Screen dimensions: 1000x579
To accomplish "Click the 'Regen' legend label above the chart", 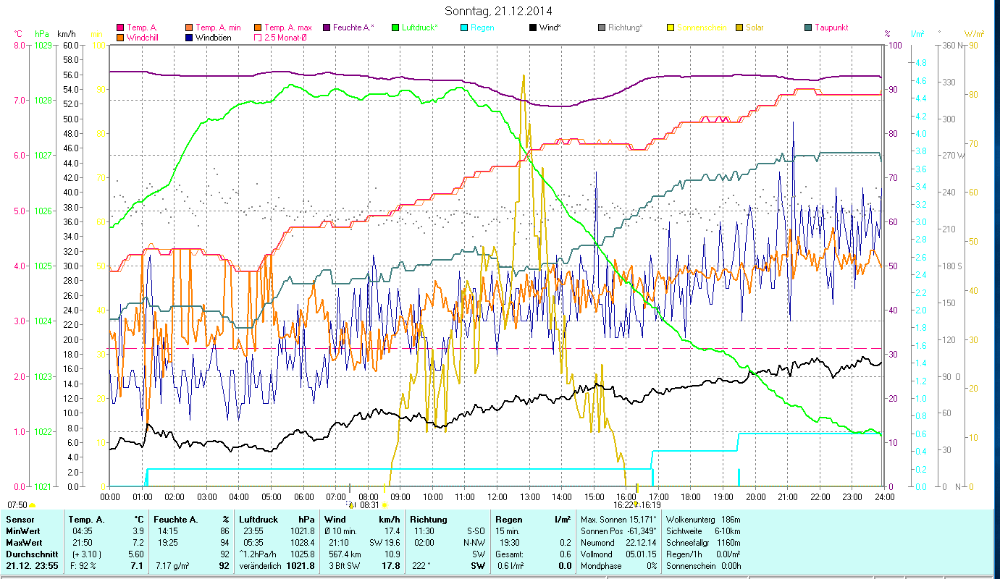I will coord(482,28).
